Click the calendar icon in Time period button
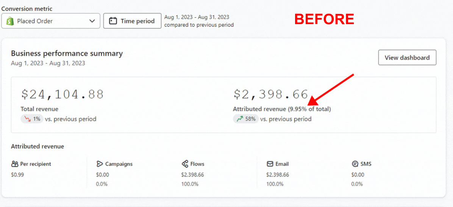The image size is (453, 207). pyautogui.click(x=113, y=21)
